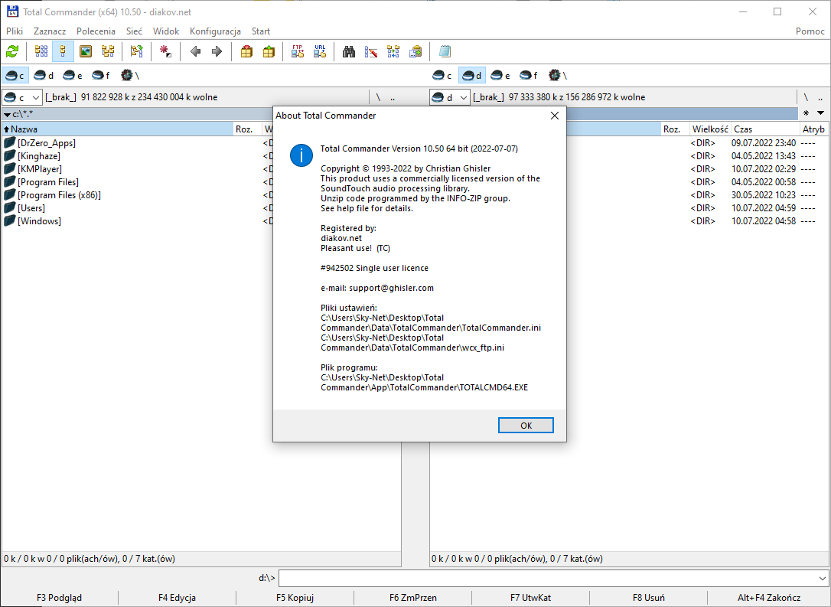Open the URL new connection icon
Screen dimensions: 831x607
pyautogui.click(x=320, y=51)
